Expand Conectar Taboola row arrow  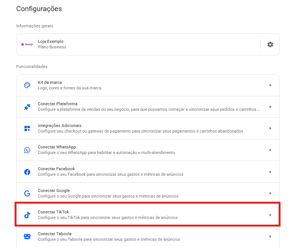pos(270,237)
